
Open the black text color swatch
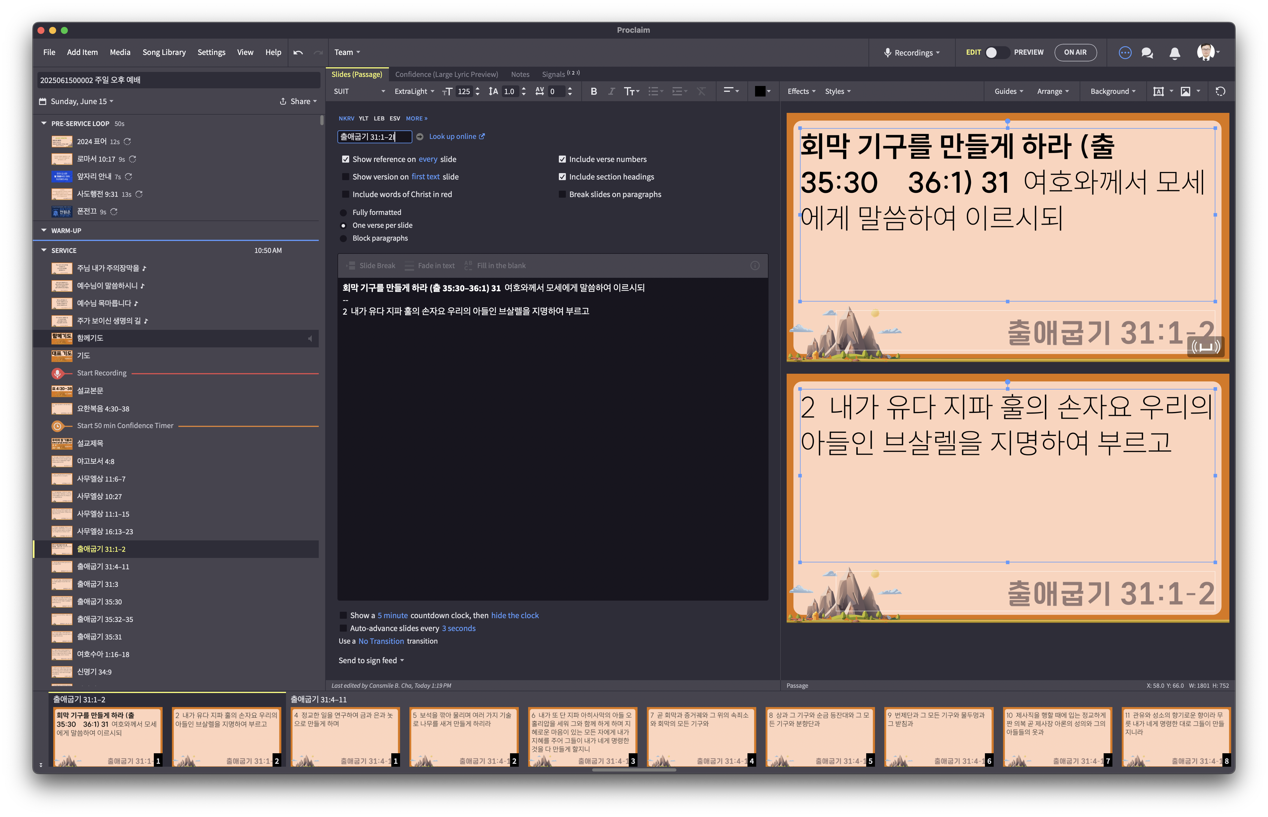(760, 91)
